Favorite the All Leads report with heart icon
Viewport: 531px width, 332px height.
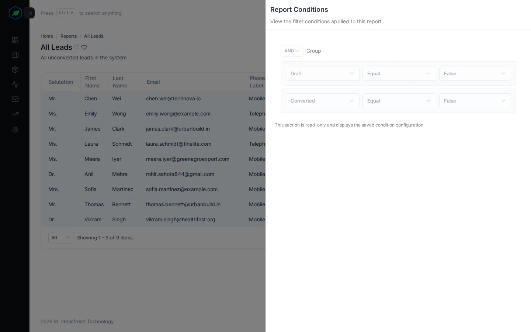click(x=84, y=47)
